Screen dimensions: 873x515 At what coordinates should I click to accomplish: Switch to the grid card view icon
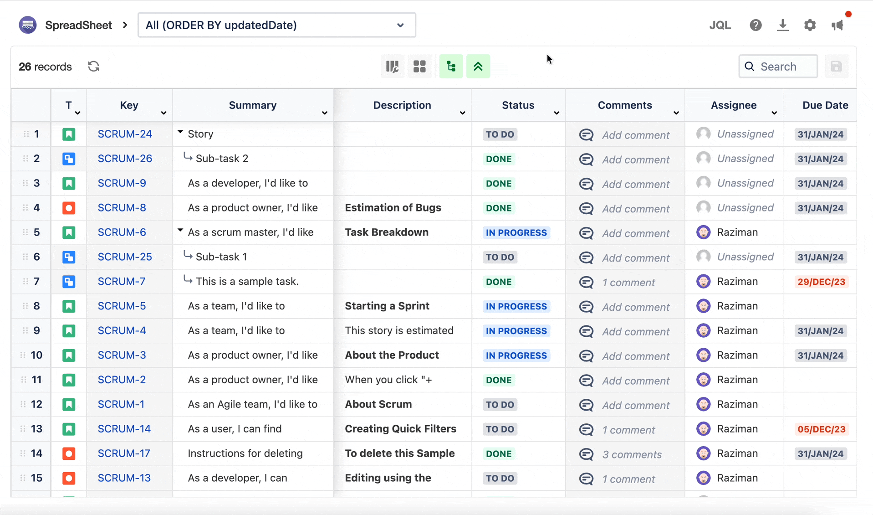click(x=419, y=67)
